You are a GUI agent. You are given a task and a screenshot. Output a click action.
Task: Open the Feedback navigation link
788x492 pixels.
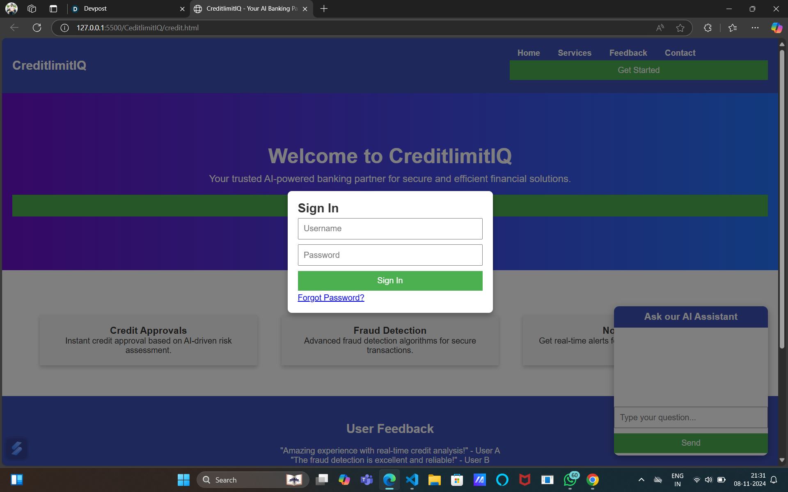point(628,53)
